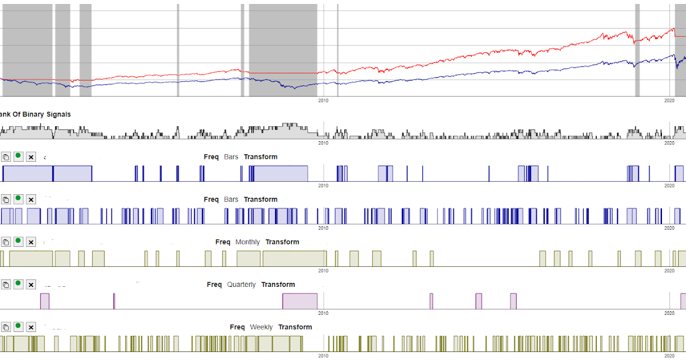Duplicate the first Bars signal panel
This screenshot has width=686, height=360.
[6, 157]
